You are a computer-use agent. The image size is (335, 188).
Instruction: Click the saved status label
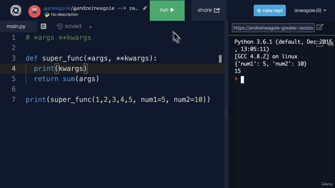pyautogui.click(x=73, y=26)
